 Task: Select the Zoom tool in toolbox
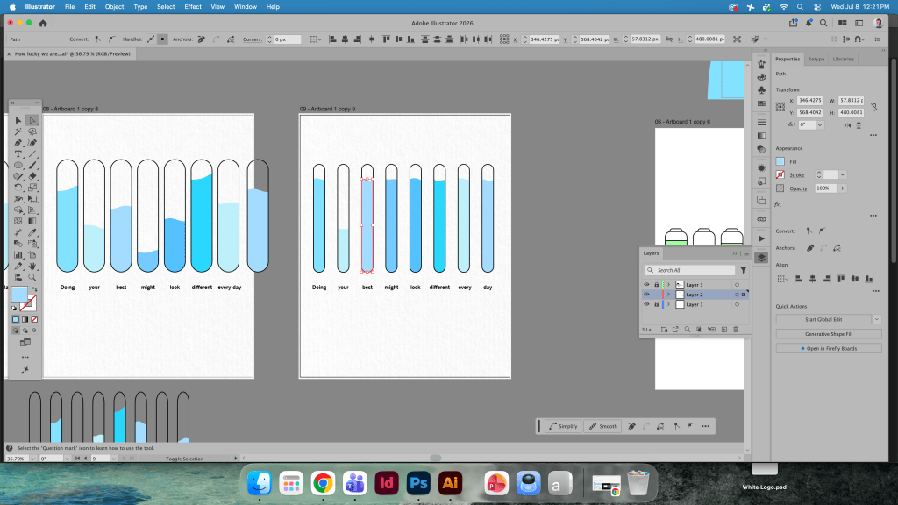point(32,278)
